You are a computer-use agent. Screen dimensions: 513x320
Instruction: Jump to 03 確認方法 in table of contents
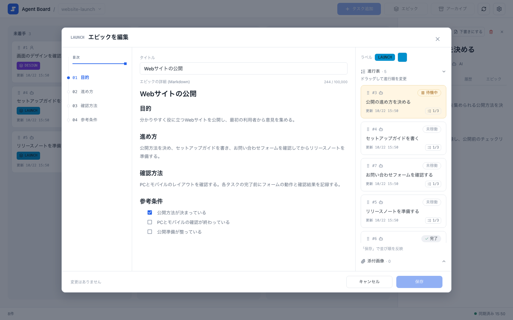85,106
